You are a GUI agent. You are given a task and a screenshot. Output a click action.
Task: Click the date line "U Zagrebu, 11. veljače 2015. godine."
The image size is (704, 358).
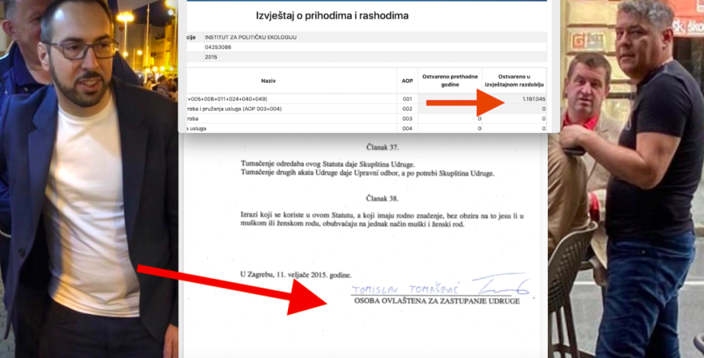tap(296, 274)
